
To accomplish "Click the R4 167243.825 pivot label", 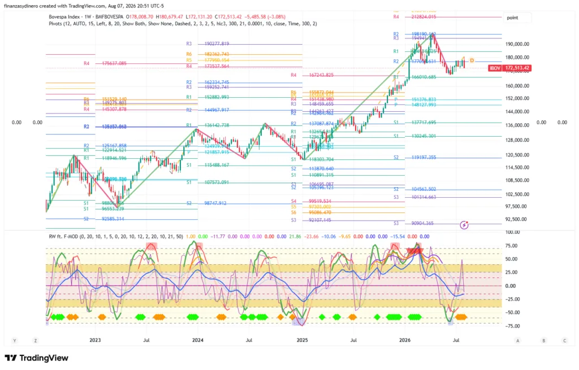I will [x=312, y=75].
